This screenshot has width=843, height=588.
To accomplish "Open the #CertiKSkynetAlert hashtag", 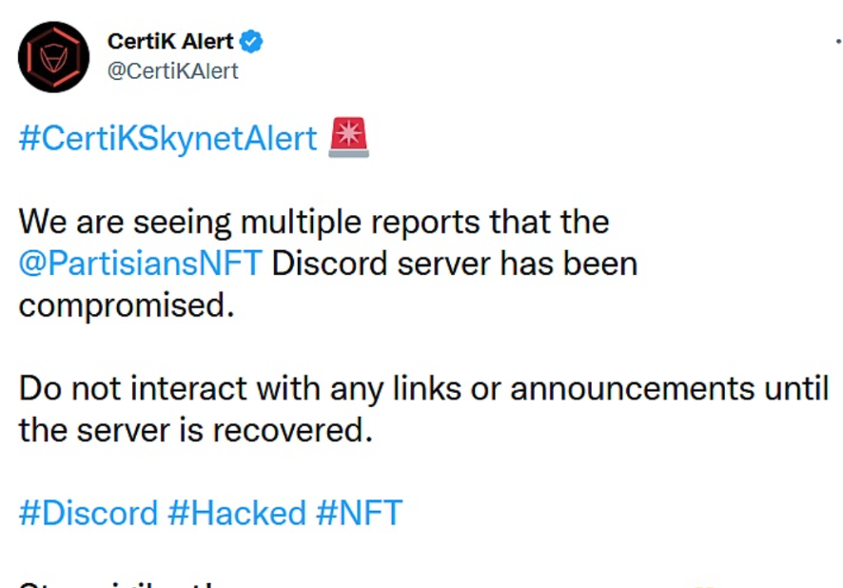I will pos(167,139).
